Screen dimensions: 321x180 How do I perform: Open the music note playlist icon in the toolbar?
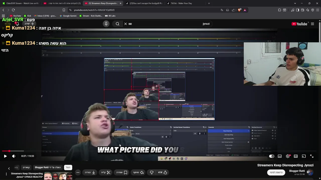point(292,10)
